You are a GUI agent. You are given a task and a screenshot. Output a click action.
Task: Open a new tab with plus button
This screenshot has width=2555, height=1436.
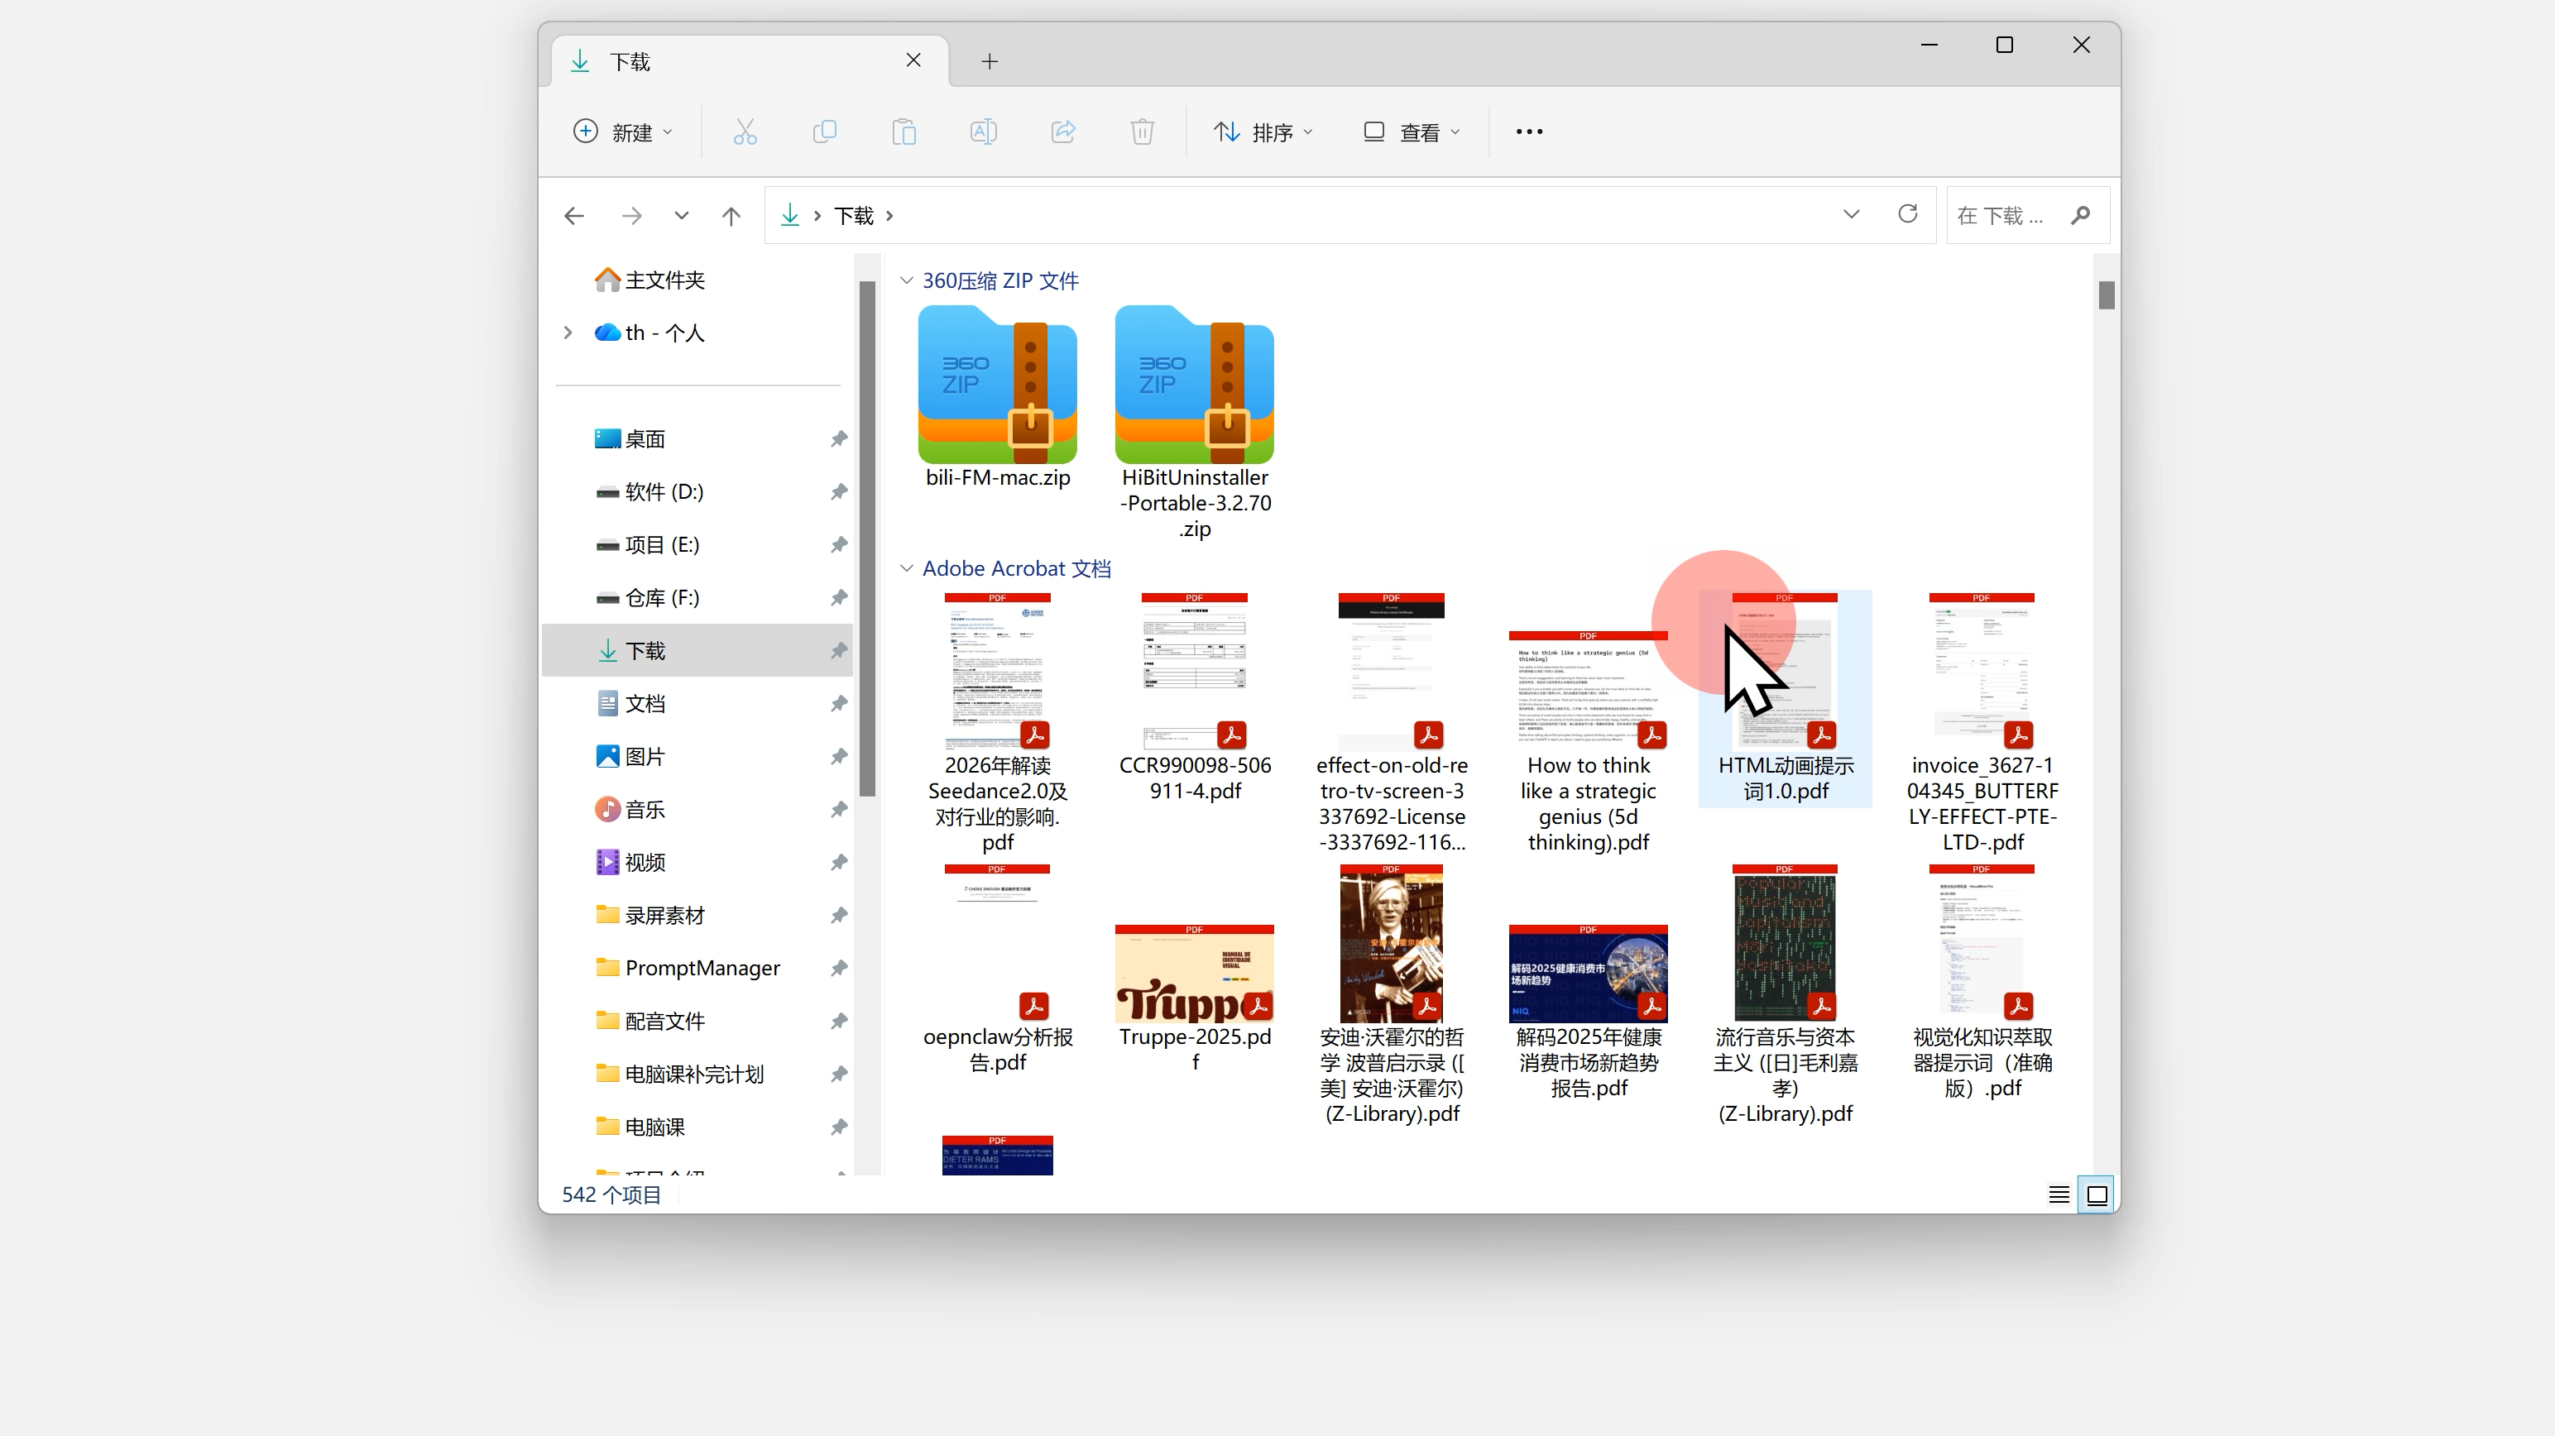[x=989, y=61]
